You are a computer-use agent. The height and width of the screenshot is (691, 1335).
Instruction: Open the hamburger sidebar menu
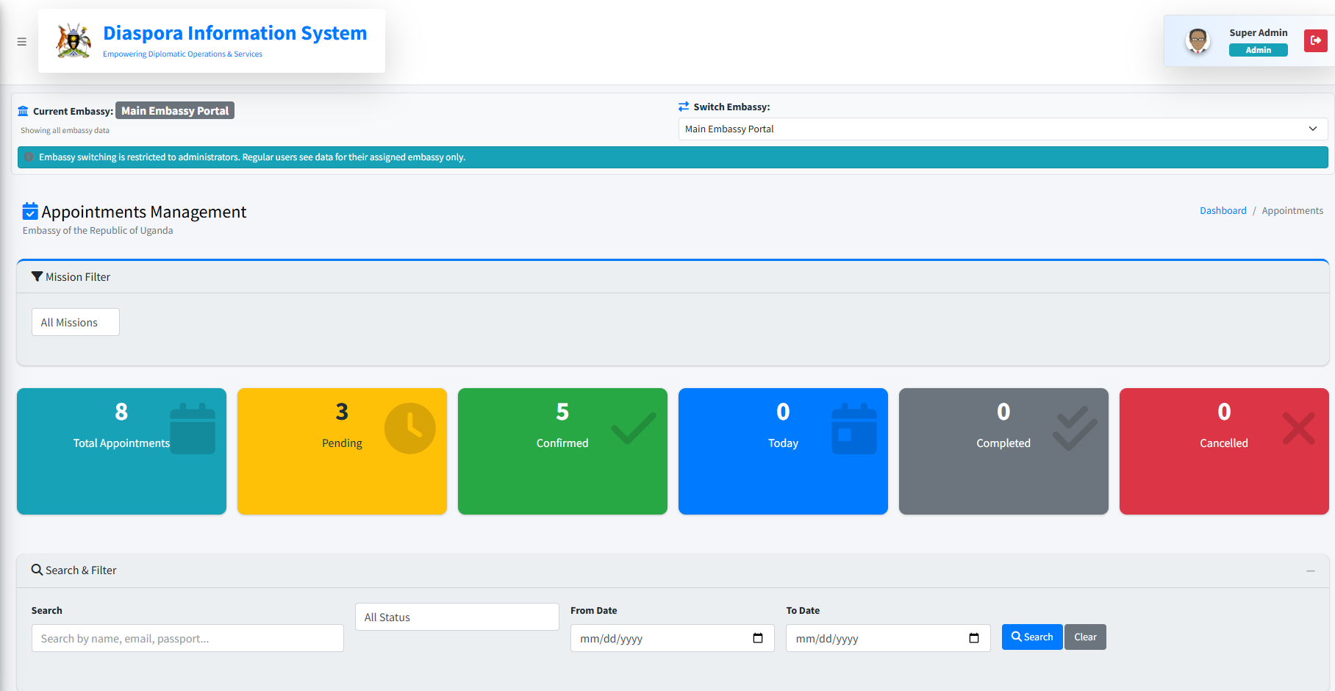click(22, 42)
